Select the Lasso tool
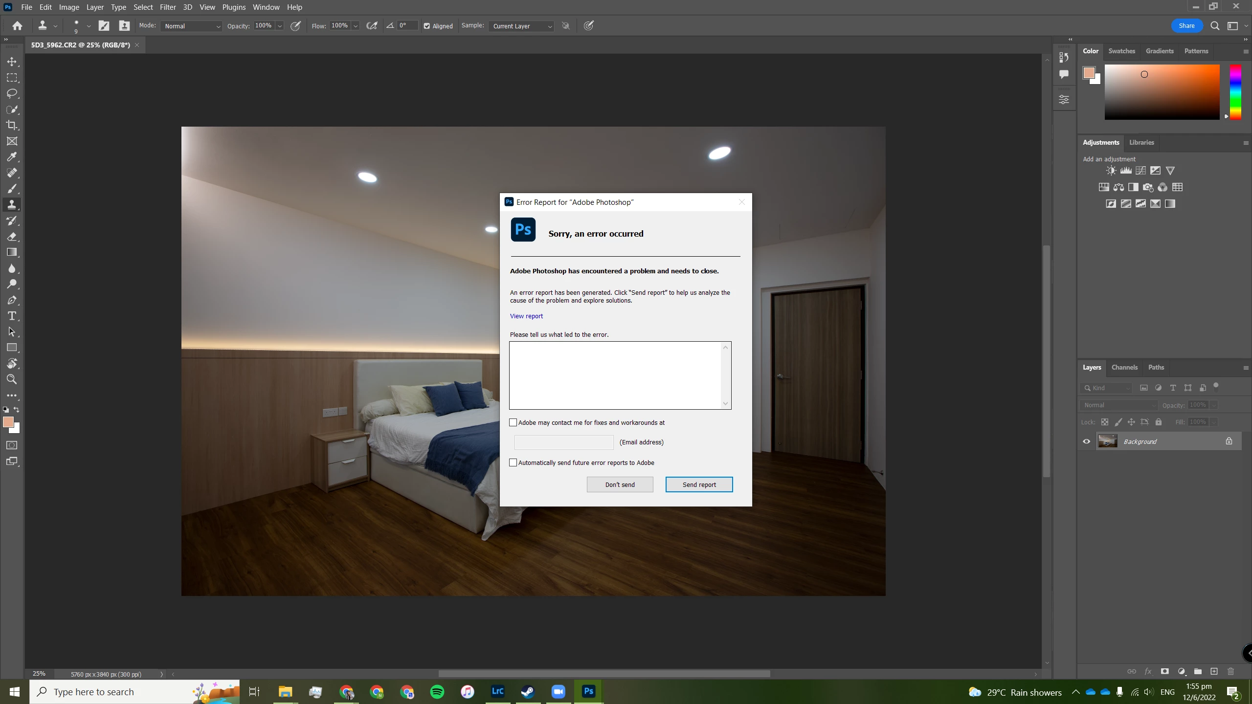Screen dimensions: 1252x704 point(12,93)
